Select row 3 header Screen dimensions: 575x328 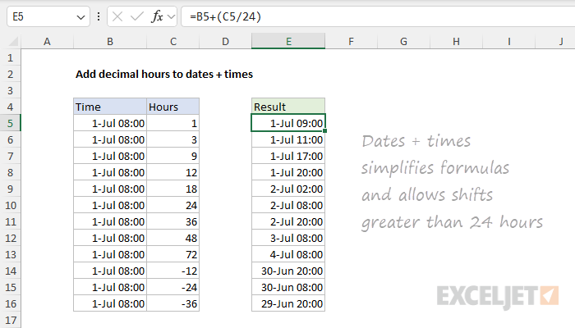click(10, 90)
